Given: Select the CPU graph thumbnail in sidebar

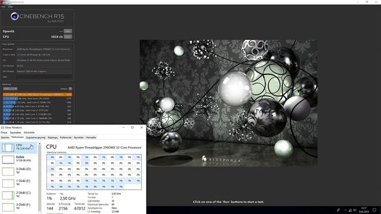Looking at the screenshot, I should (8, 147).
